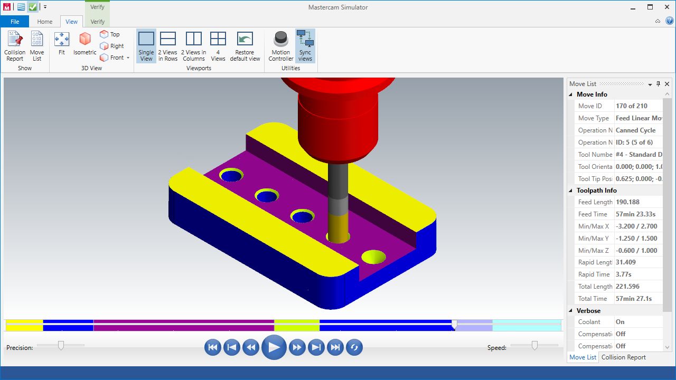
Task: Click the yellow first segment of timeline
Action: click(x=24, y=325)
